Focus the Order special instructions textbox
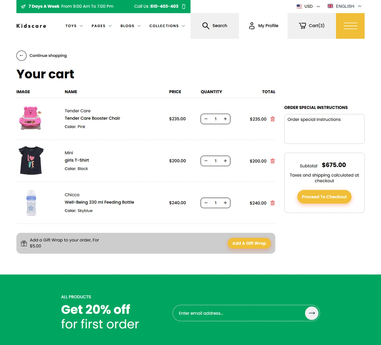Viewport: 381px width, 345px height. [x=324, y=129]
